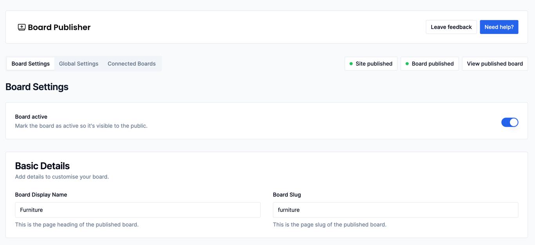This screenshot has width=535, height=245.
Task: Click the green dot beside Site published
Action: pyautogui.click(x=351, y=64)
